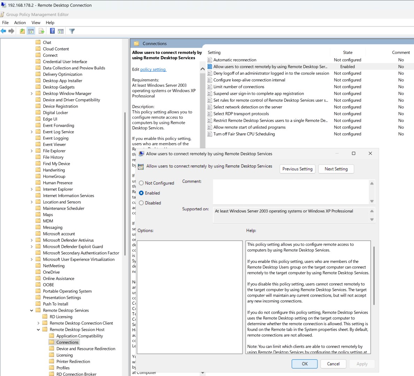
Task: Click the gray Forward arrow in toolbar
Action: click(12, 31)
